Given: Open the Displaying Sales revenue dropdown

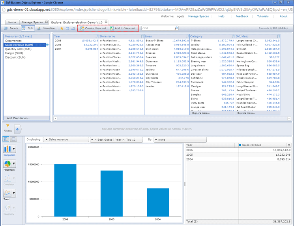Looking at the screenshot, I should [66, 139].
